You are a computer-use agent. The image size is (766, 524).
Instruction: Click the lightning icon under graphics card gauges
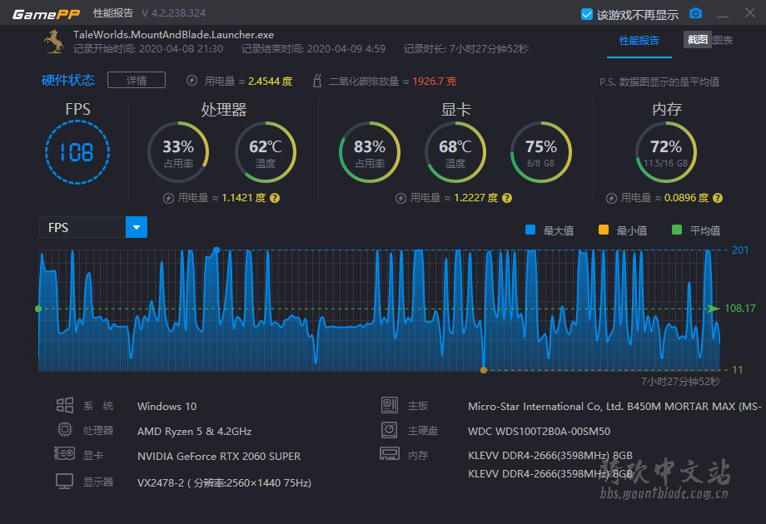400,198
